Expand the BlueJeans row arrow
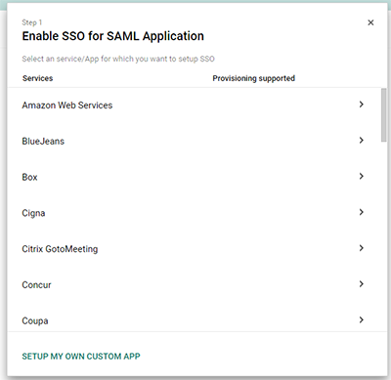 [361, 141]
